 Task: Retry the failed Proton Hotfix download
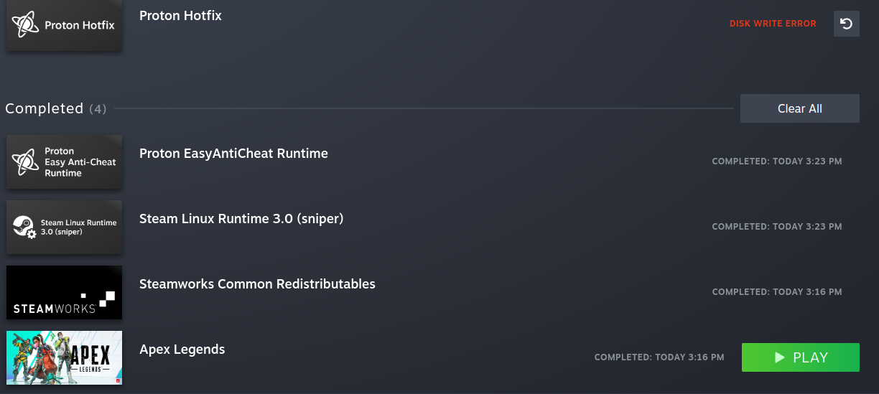click(847, 24)
